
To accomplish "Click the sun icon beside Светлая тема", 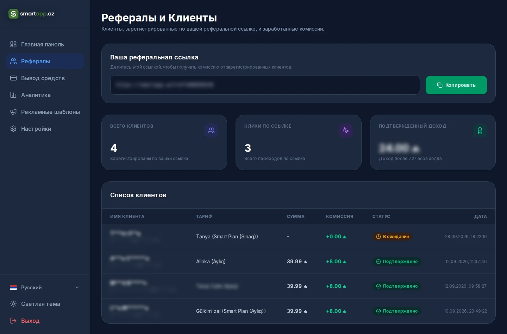I will tap(13, 304).
